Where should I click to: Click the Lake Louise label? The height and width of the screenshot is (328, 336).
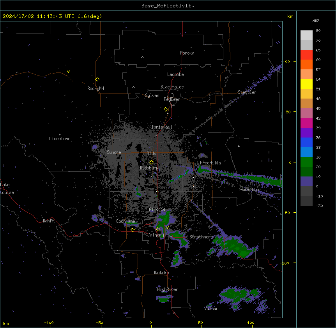[x=7, y=189]
